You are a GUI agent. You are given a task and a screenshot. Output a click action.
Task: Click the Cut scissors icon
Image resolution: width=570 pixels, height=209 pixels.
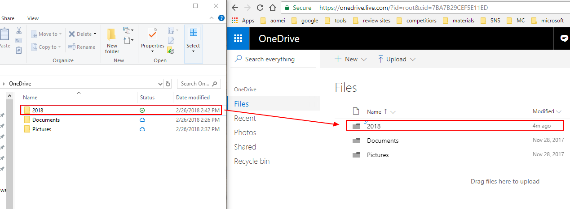point(19,31)
